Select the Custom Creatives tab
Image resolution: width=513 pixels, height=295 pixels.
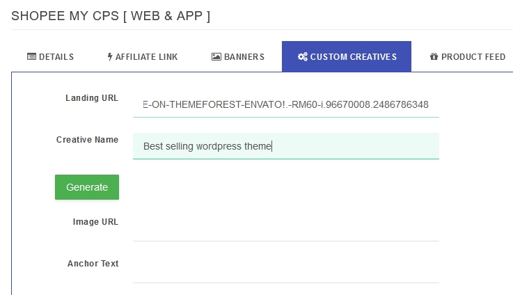pos(347,56)
